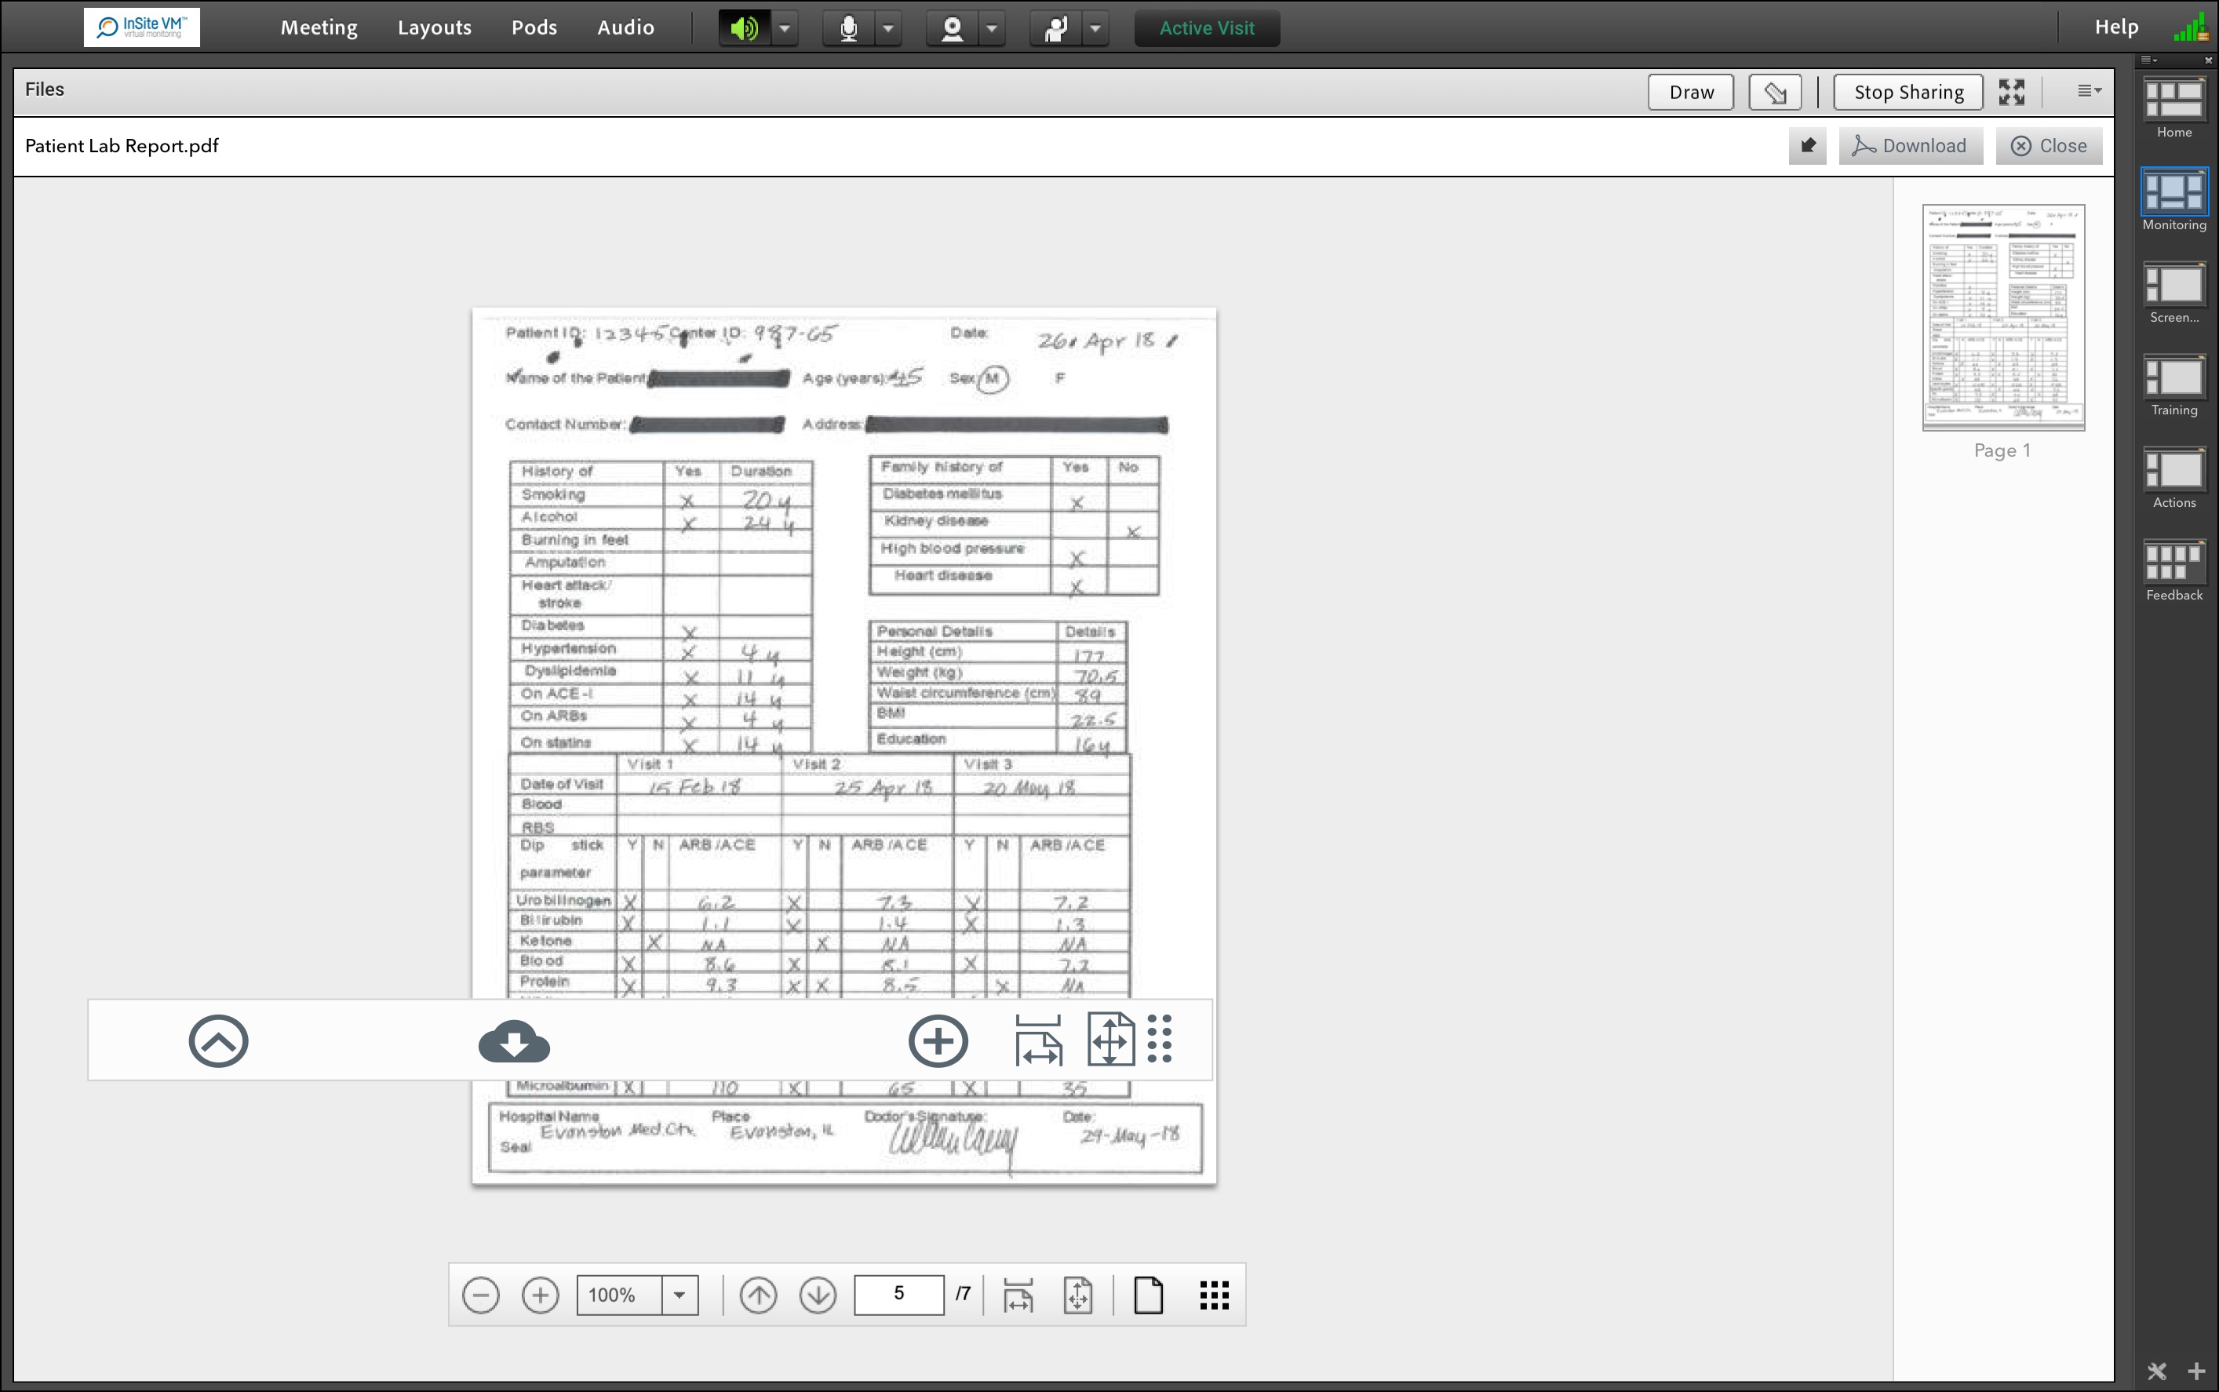The image size is (2219, 1392).
Task: Click the pointer tool icon beside Draw
Action: point(1774,92)
